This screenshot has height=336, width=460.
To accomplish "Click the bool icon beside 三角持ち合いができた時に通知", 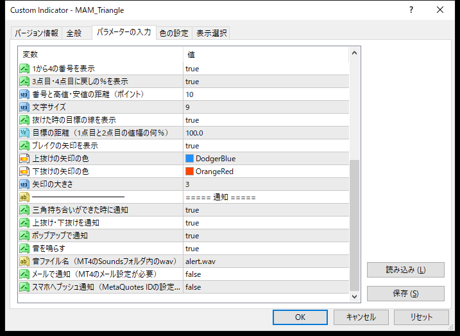I will pyautogui.click(x=24, y=210).
